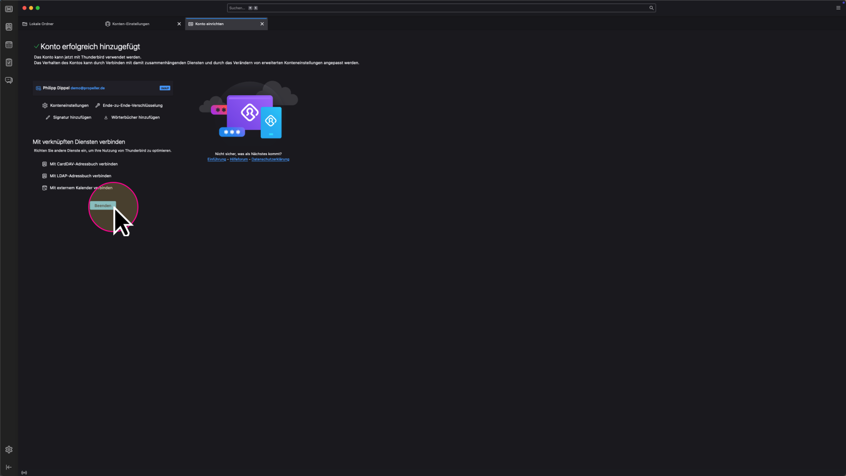Switch to the Lokale Ordner tab
Viewport: 846px width, 476px height.
[x=41, y=24]
